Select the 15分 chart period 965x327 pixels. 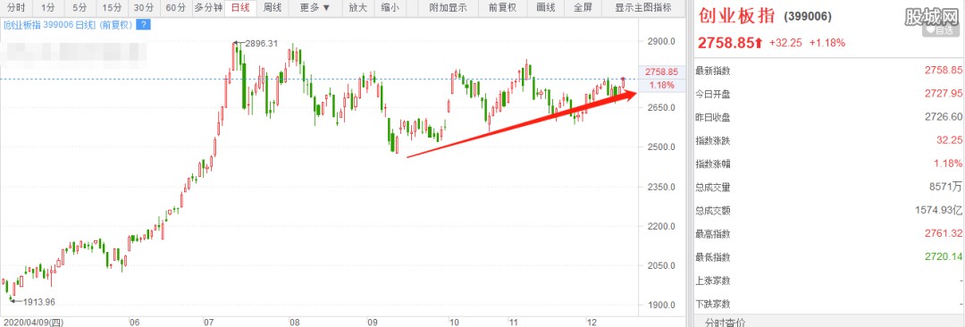pos(112,8)
